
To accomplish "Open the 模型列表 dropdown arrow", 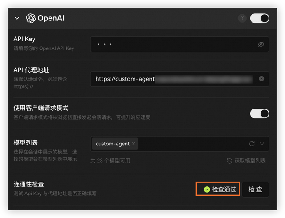I will pyautogui.click(x=262, y=144).
